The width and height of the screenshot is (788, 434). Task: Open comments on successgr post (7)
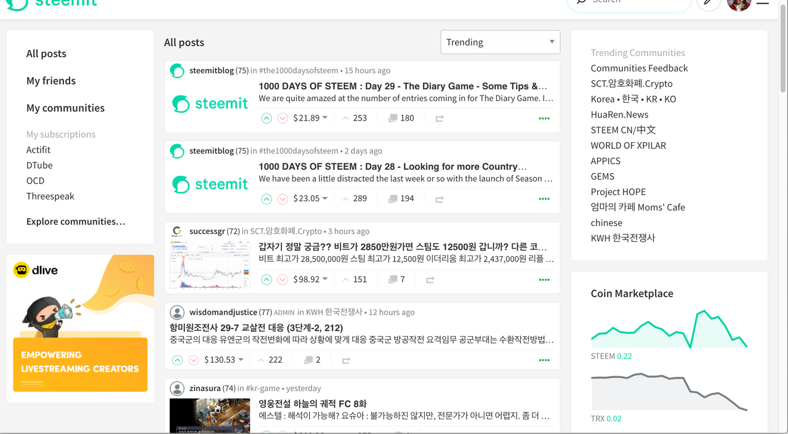(396, 279)
